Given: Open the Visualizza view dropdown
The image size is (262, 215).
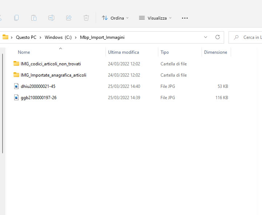Looking at the screenshot, I should coord(155,18).
